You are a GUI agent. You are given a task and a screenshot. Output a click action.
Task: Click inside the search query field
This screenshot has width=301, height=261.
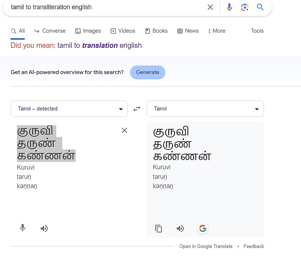click(106, 7)
